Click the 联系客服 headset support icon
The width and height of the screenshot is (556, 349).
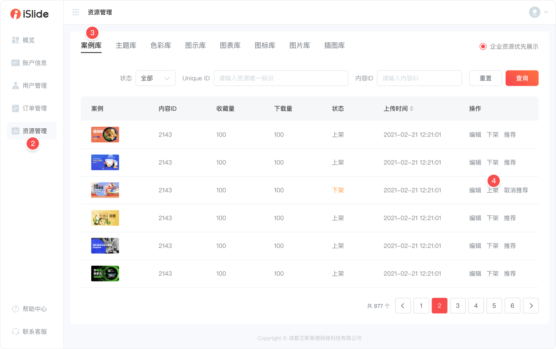point(15,332)
